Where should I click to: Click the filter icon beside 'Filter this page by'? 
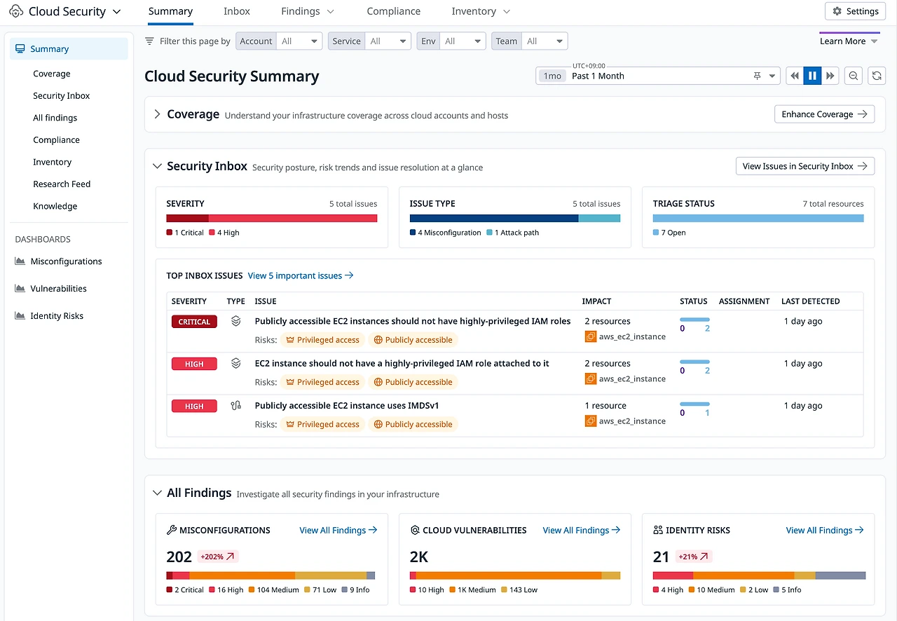(x=149, y=41)
